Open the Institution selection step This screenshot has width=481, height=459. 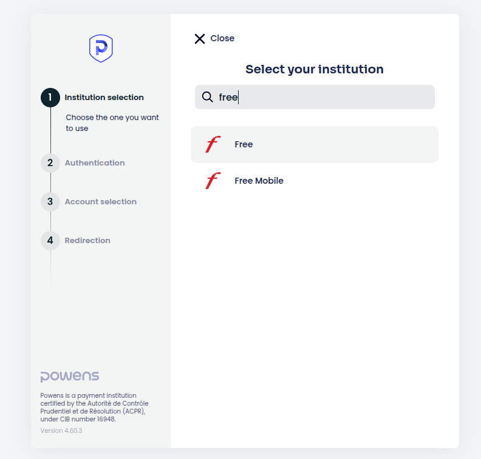104,98
